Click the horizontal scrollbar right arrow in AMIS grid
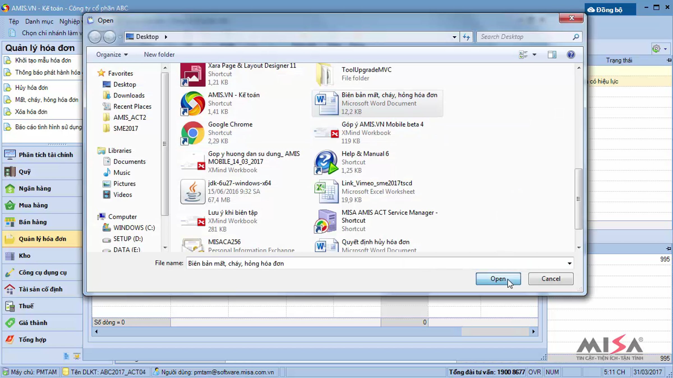This screenshot has height=378, width=673. pyautogui.click(x=533, y=332)
